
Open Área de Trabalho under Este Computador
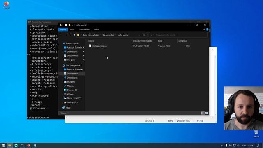click(75, 69)
